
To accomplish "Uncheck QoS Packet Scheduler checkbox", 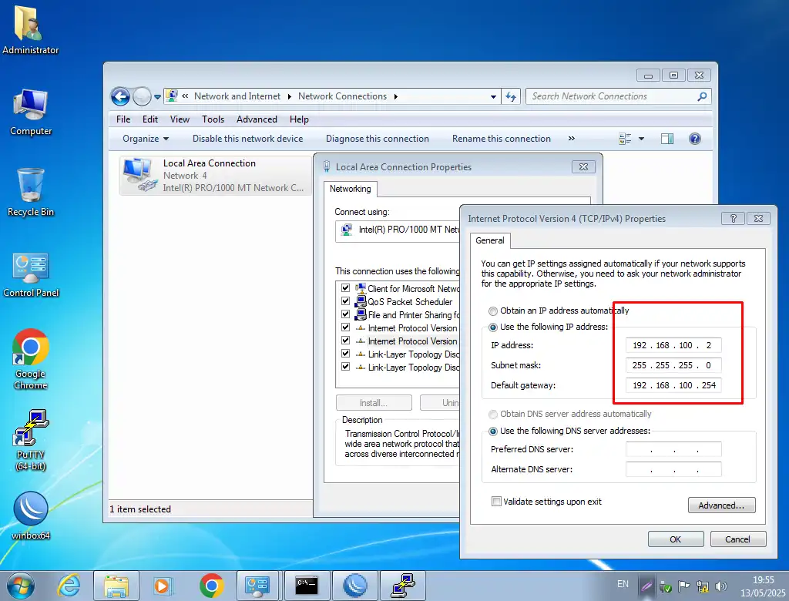I will (346, 301).
